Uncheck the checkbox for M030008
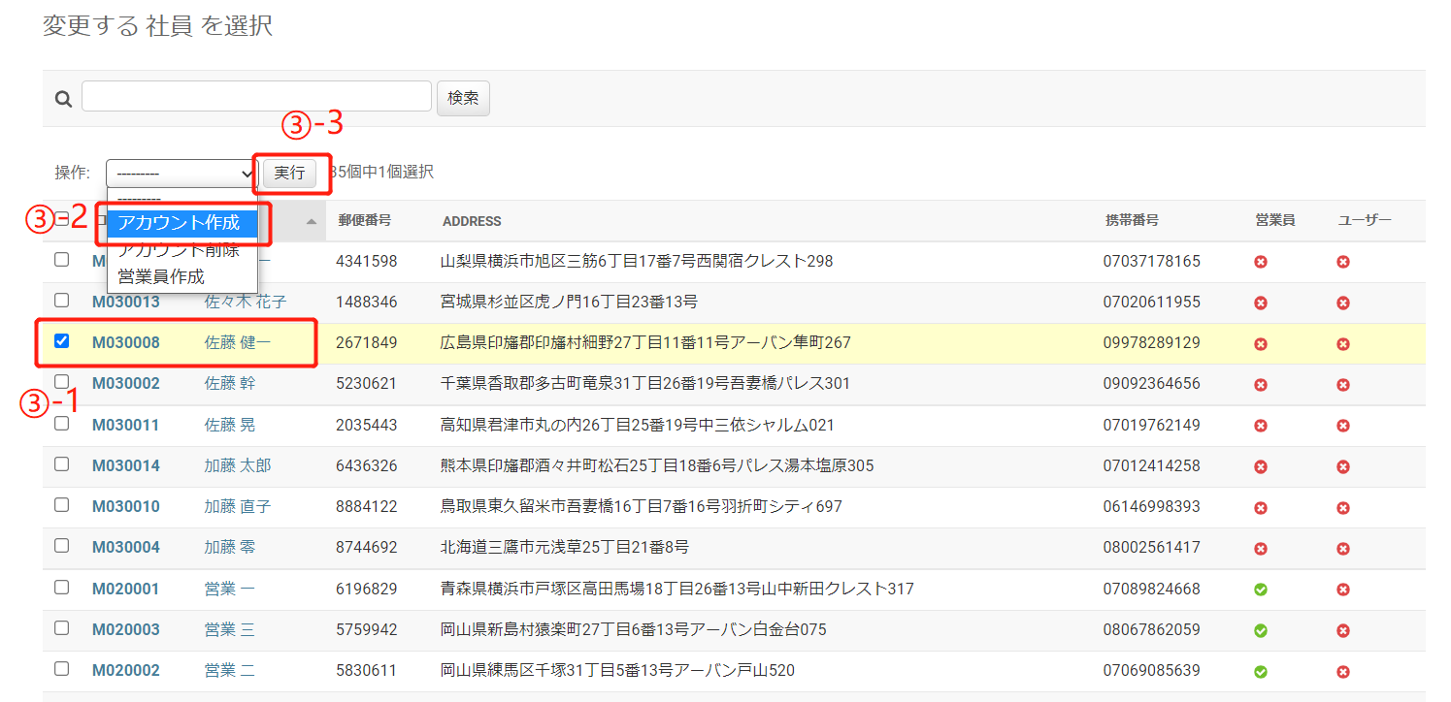This screenshot has height=702, width=1451. (x=62, y=341)
